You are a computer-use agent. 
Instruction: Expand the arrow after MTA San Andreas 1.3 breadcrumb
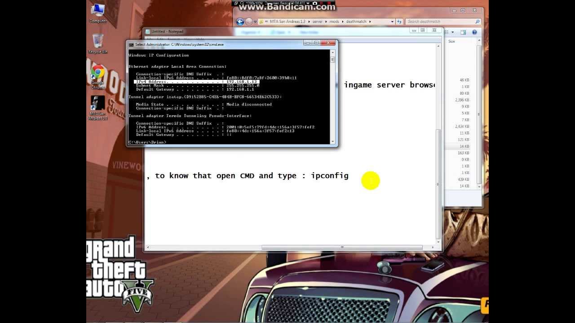click(309, 22)
